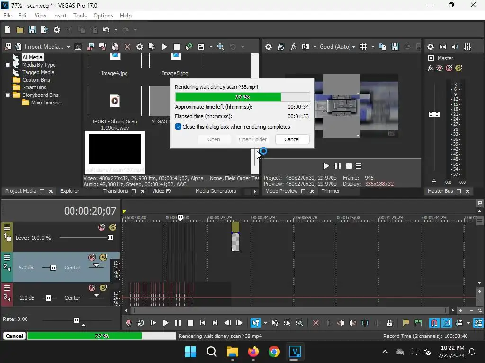Image resolution: width=485 pixels, height=363 pixels.
Task: Mute audio track 2
Action: point(92,258)
